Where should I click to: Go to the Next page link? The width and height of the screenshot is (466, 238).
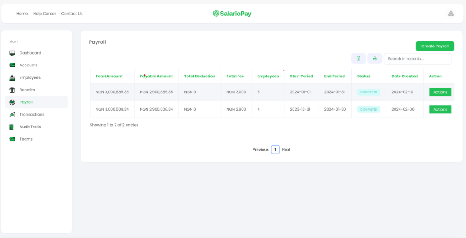[286, 150]
